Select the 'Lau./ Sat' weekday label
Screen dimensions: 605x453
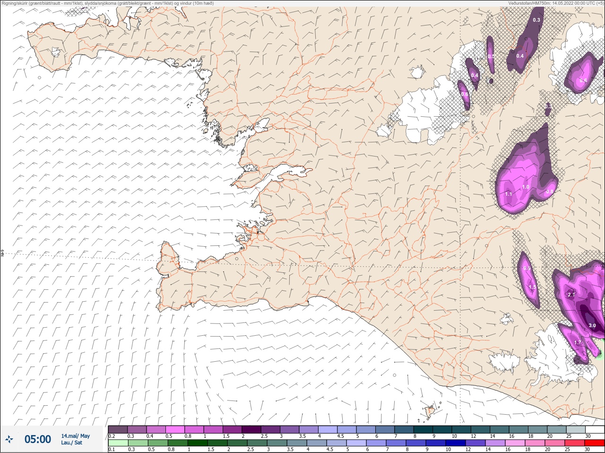point(71,443)
